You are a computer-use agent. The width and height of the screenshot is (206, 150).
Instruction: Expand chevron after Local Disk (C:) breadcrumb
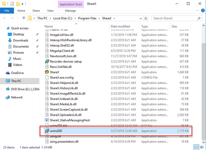coord(75,18)
